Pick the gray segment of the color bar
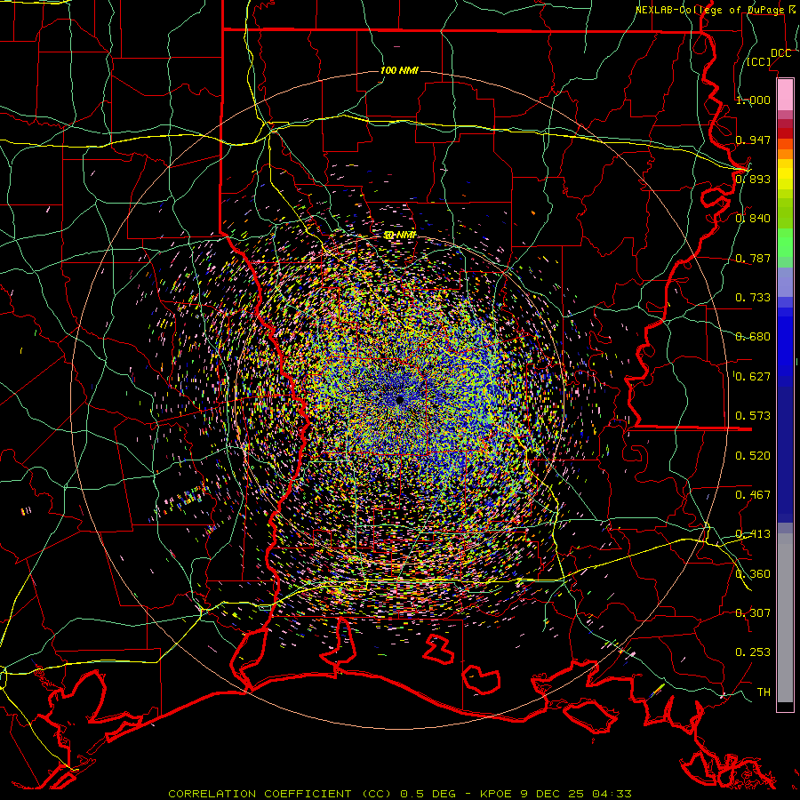This screenshot has height=800, width=800. [785, 618]
